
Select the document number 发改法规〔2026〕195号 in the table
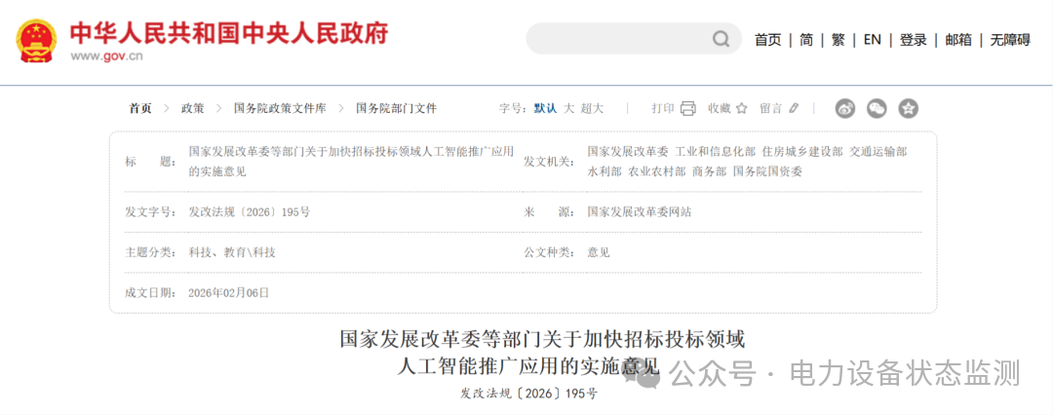pos(250,212)
